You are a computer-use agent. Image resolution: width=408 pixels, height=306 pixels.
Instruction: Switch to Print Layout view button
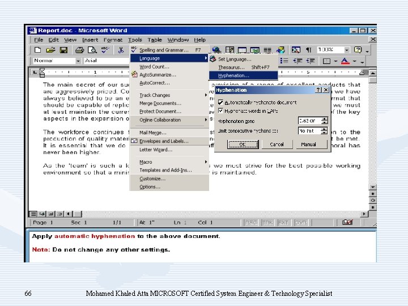51,214
